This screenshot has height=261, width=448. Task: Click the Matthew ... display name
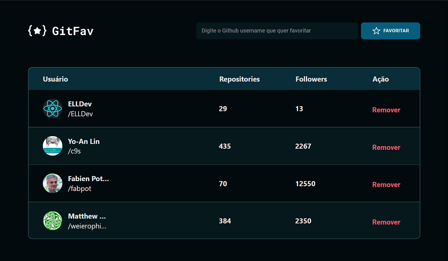87,216
